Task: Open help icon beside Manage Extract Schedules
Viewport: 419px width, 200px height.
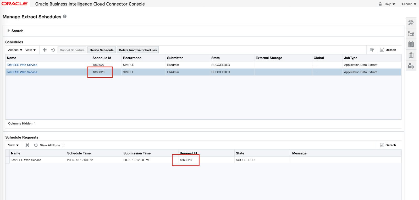Action: (x=65, y=16)
